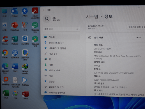This screenshot has width=145, height=109.
Task: Launch the Hancom Office 2018 shortcut under qBittorrent
Action: [x=25, y=55]
